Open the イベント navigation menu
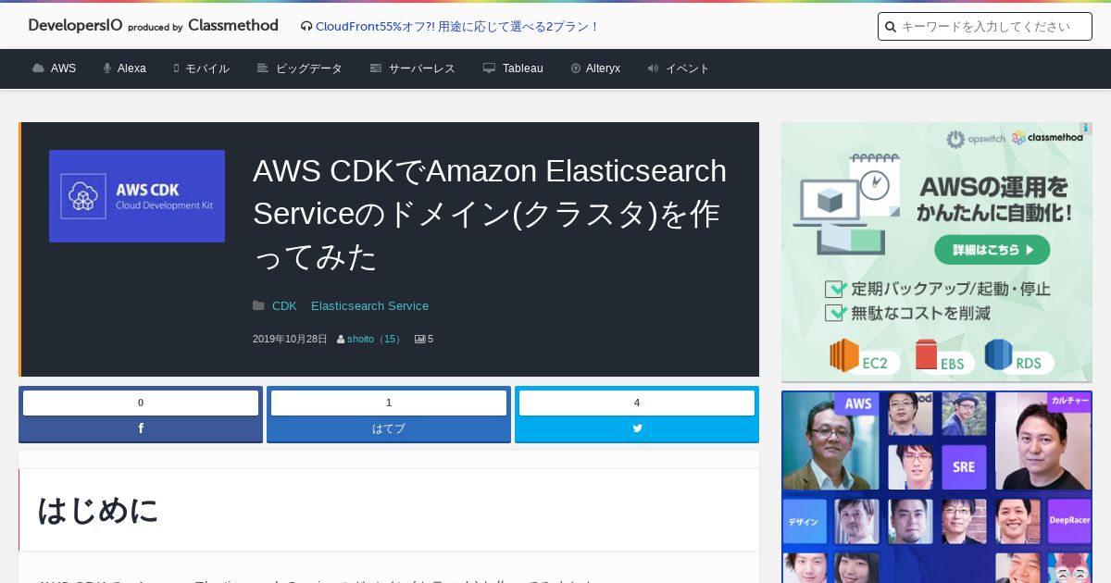The width and height of the screenshot is (1111, 583). coord(679,68)
